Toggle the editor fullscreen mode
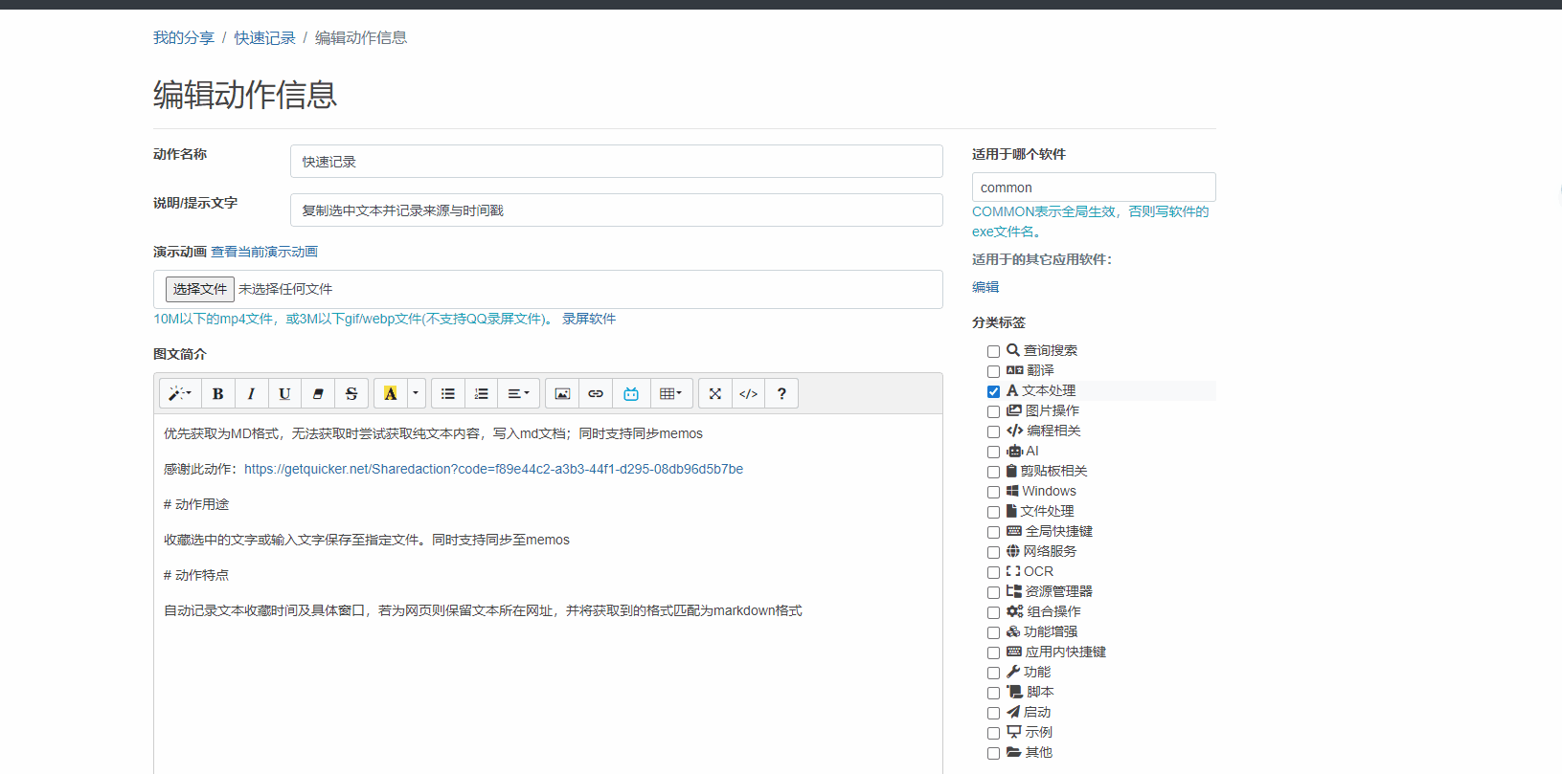This screenshot has height=774, width=1562. (x=714, y=393)
